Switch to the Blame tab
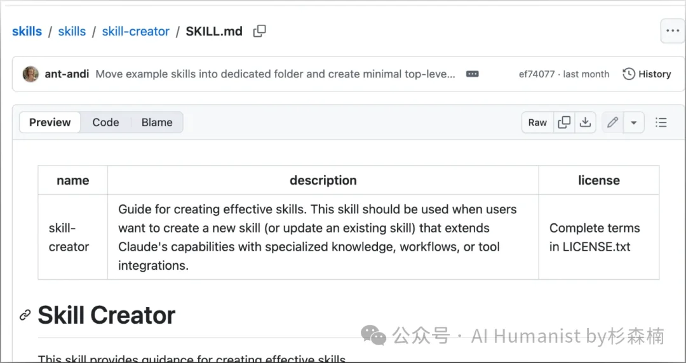Image resolution: width=686 pixels, height=363 pixels. coord(157,122)
